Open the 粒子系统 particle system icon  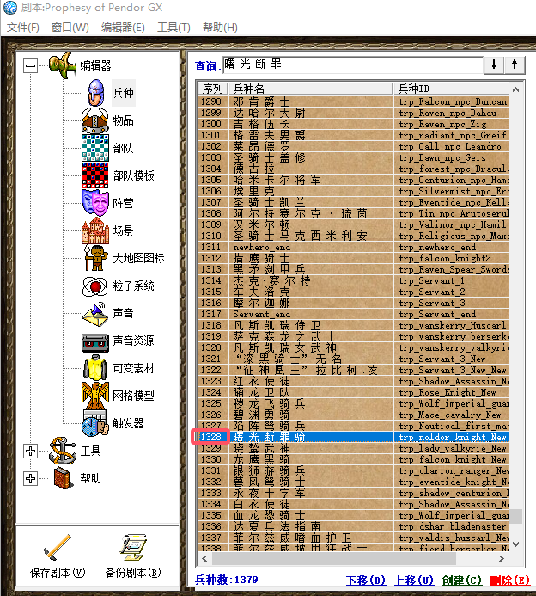[94, 286]
